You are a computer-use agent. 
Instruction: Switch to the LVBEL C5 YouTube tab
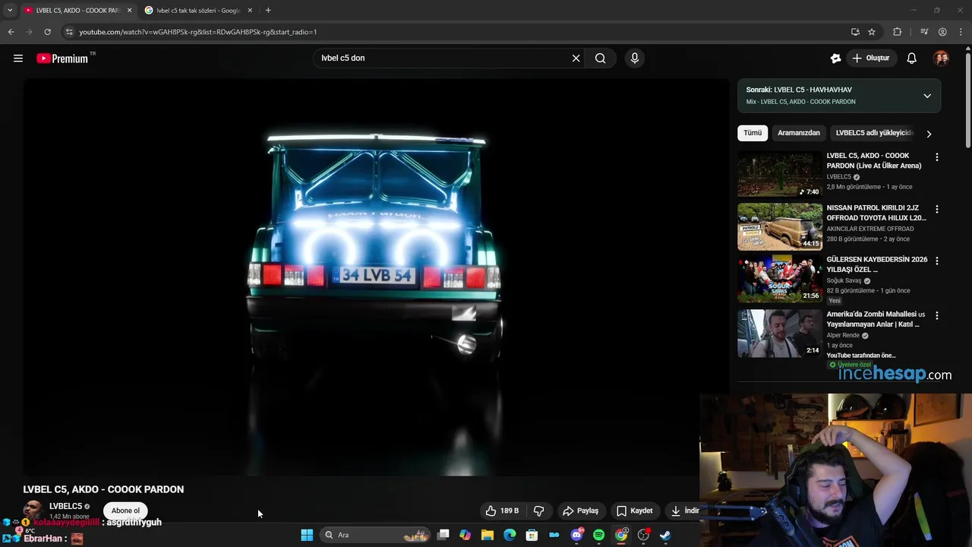(77, 10)
